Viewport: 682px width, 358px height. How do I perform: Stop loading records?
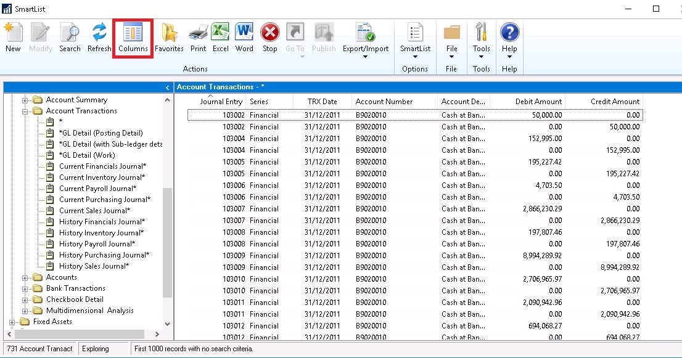coord(269,37)
